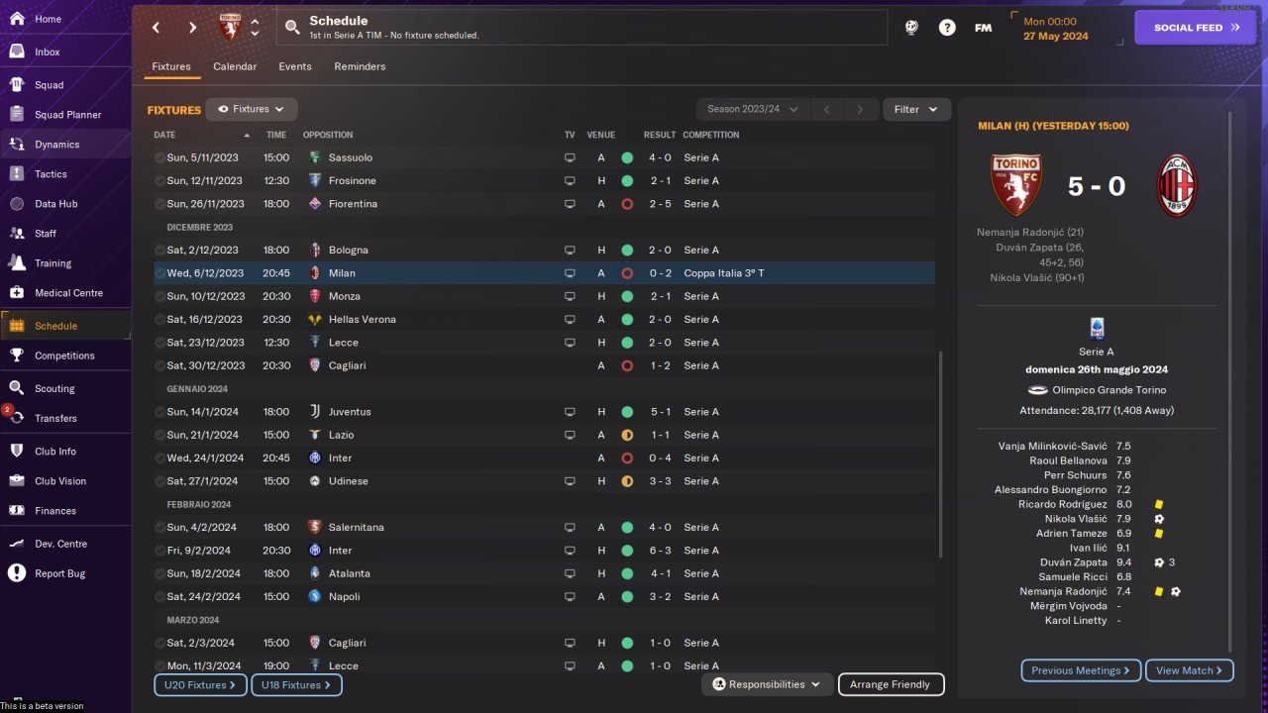Toggle the check circle beside the Hellas Verona fixture
The height and width of the screenshot is (713, 1268).
coord(159,319)
